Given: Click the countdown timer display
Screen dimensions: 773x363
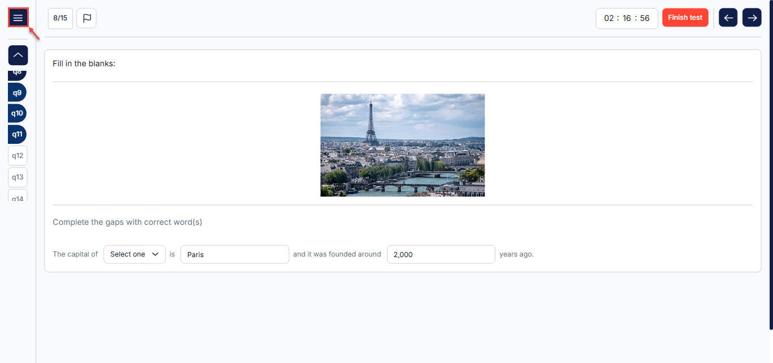Looking at the screenshot, I should pos(626,18).
